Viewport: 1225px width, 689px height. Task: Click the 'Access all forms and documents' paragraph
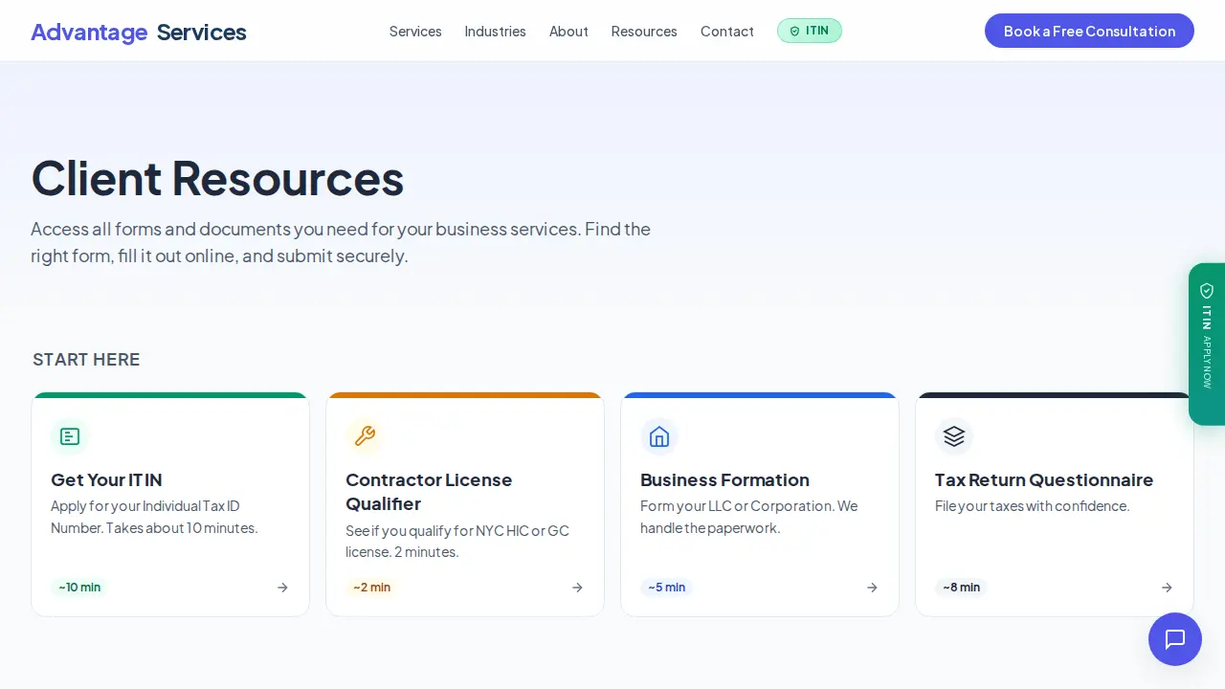(341, 242)
